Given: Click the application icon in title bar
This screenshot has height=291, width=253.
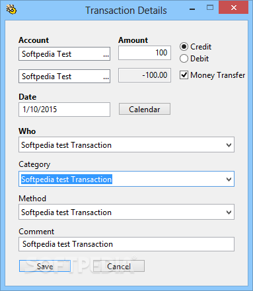Looking at the screenshot, I should pos(11,10).
